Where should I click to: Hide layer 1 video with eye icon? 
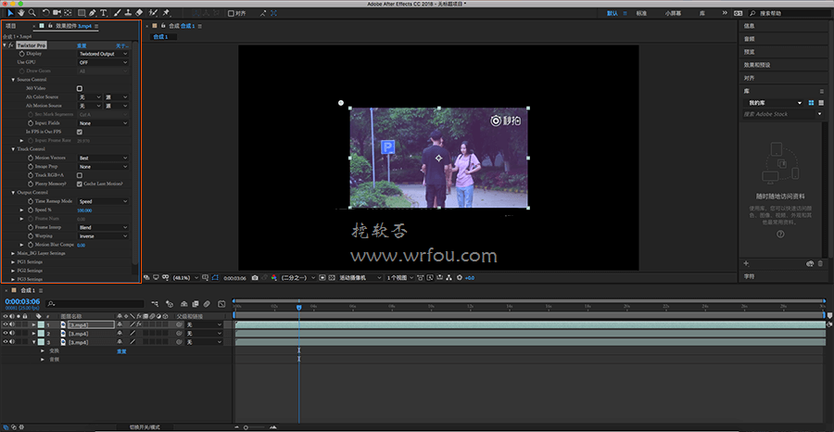[x=6, y=324]
